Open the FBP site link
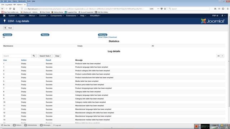The width and height of the screenshot is (230, 129). [215, 15]
